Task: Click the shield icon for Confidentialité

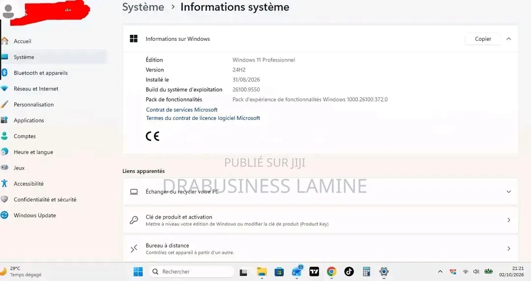Action: tap(4, 199)
